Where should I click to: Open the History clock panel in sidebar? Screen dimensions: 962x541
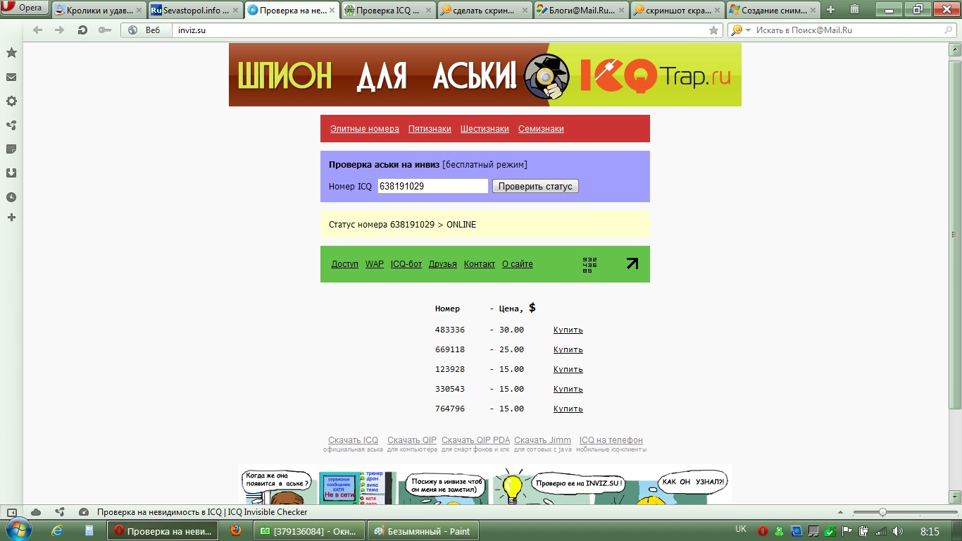click(11, 197)
